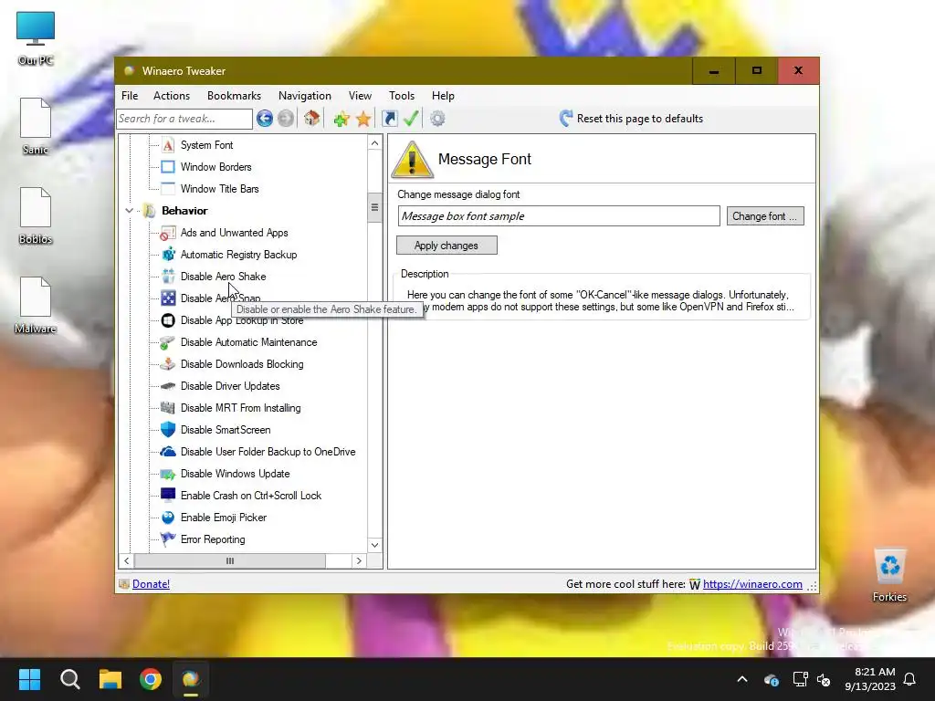Image resolution: width=935 pixels, height=701 pixels.
Task: Click Ads and Unwanted Apps icon
Action: tap(168, 233)
